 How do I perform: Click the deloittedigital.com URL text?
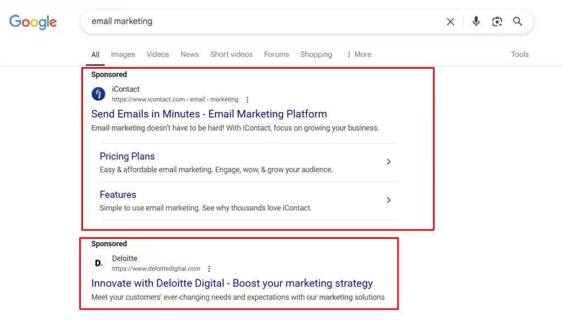click(x=156, y=268)
